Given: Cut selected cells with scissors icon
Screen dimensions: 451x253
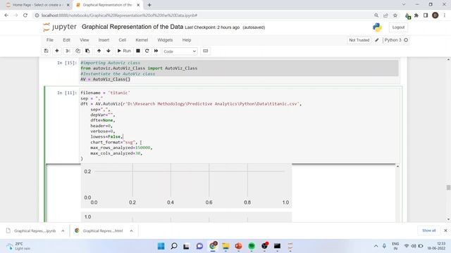Looking at the screenshot, I should coord(68,51).
